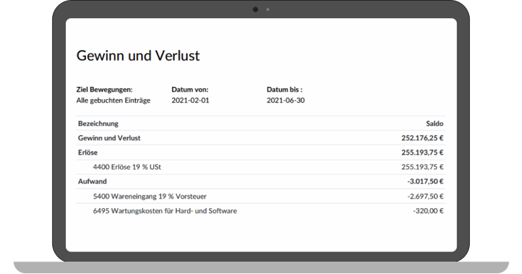The width and height of the screenshot is (522, 274).
Task: Collapse the 'Aufwand' group row
Action: [x=92, y=182]
